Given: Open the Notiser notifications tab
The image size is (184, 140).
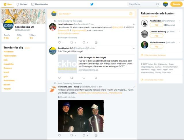Looking at the screenshot, I should pyautogui.click(x=22, y=4).
